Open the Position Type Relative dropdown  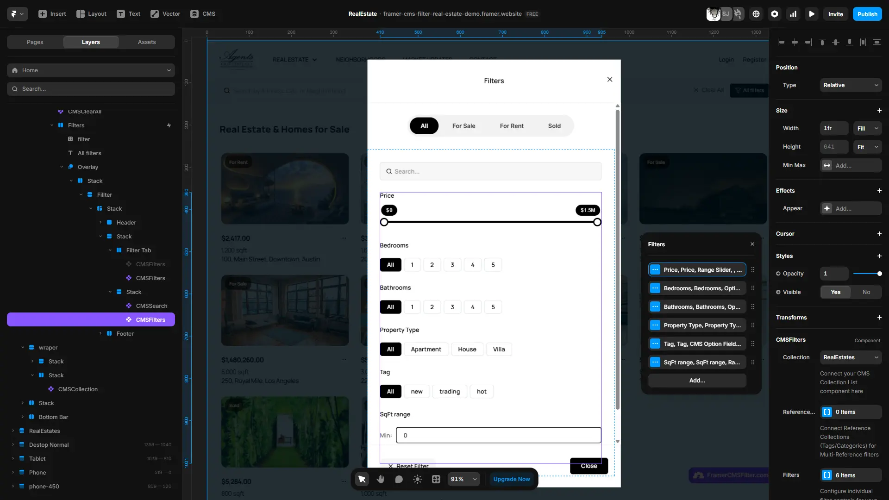pyautogui.click(x=851, y=85)
